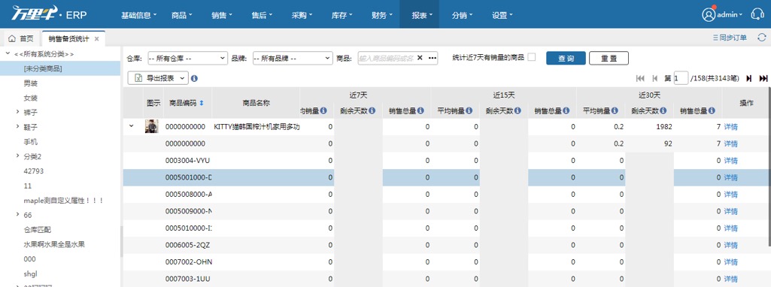771x287 pixels.
Task: Click the info icon on 近15天 平均销量
Action: (469, 111)
